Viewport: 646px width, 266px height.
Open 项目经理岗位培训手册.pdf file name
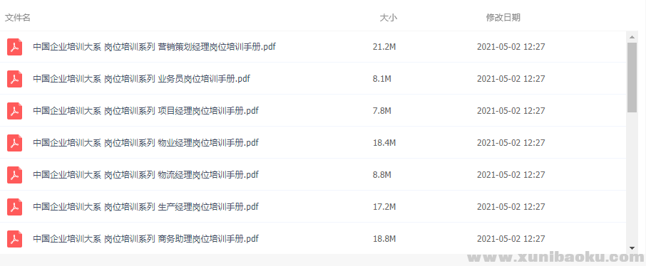145,111
